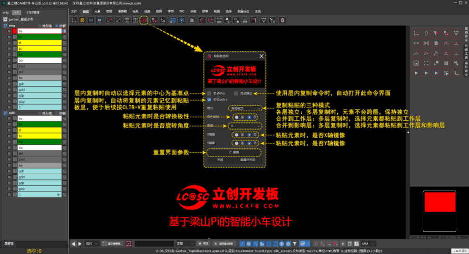469x254 pixels.
Task: Toggle the 外形线 checkbox in edit group header
Action: [x=40, y=113]
